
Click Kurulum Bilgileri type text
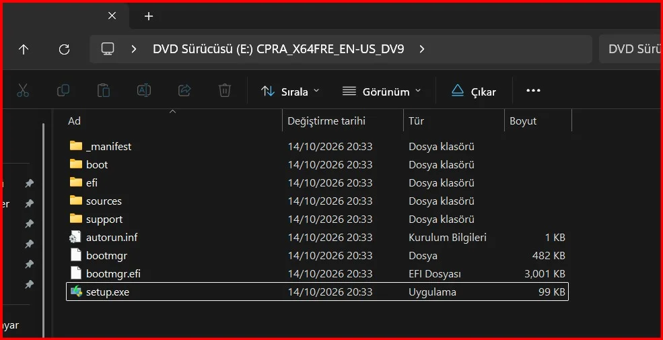pos(448,238)
